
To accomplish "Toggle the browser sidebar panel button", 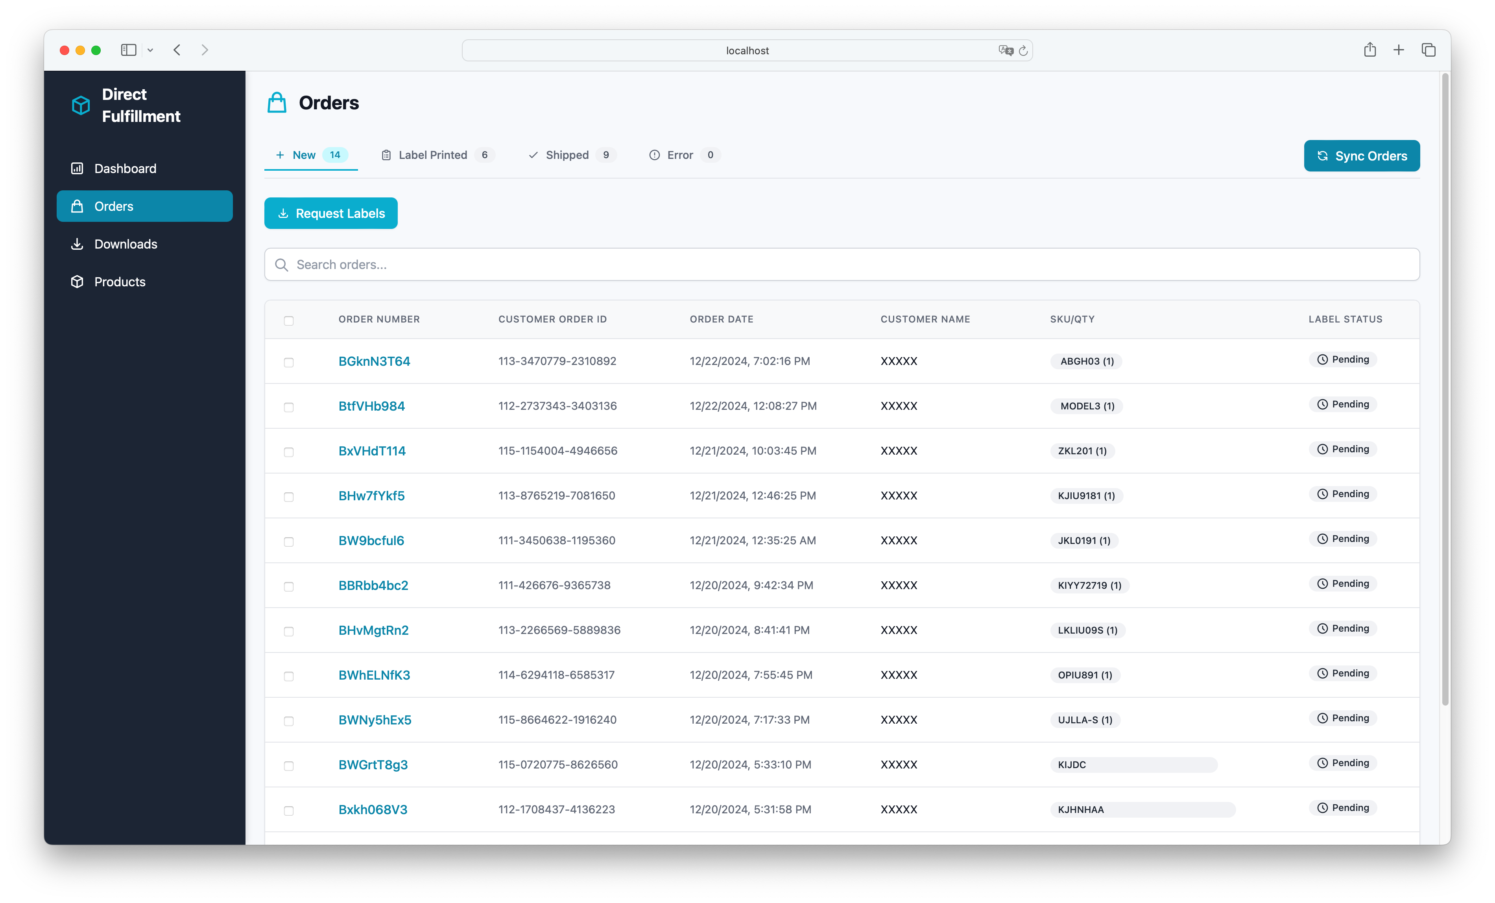I will pyautogui.click(x=129, y=50).
